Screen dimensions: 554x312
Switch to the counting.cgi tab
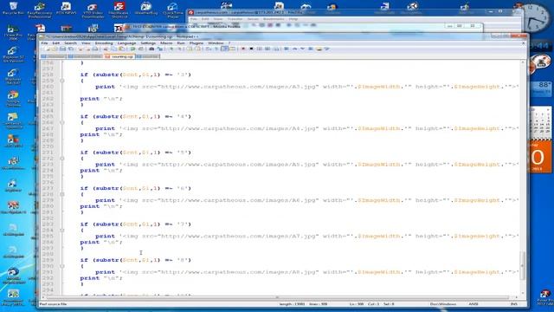(119, 56)
